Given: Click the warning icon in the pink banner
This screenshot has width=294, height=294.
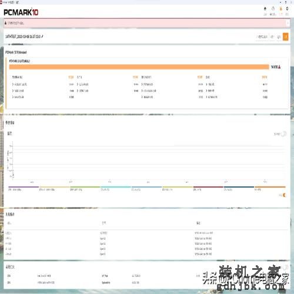Looking at the screenshot, I should 5,23.
